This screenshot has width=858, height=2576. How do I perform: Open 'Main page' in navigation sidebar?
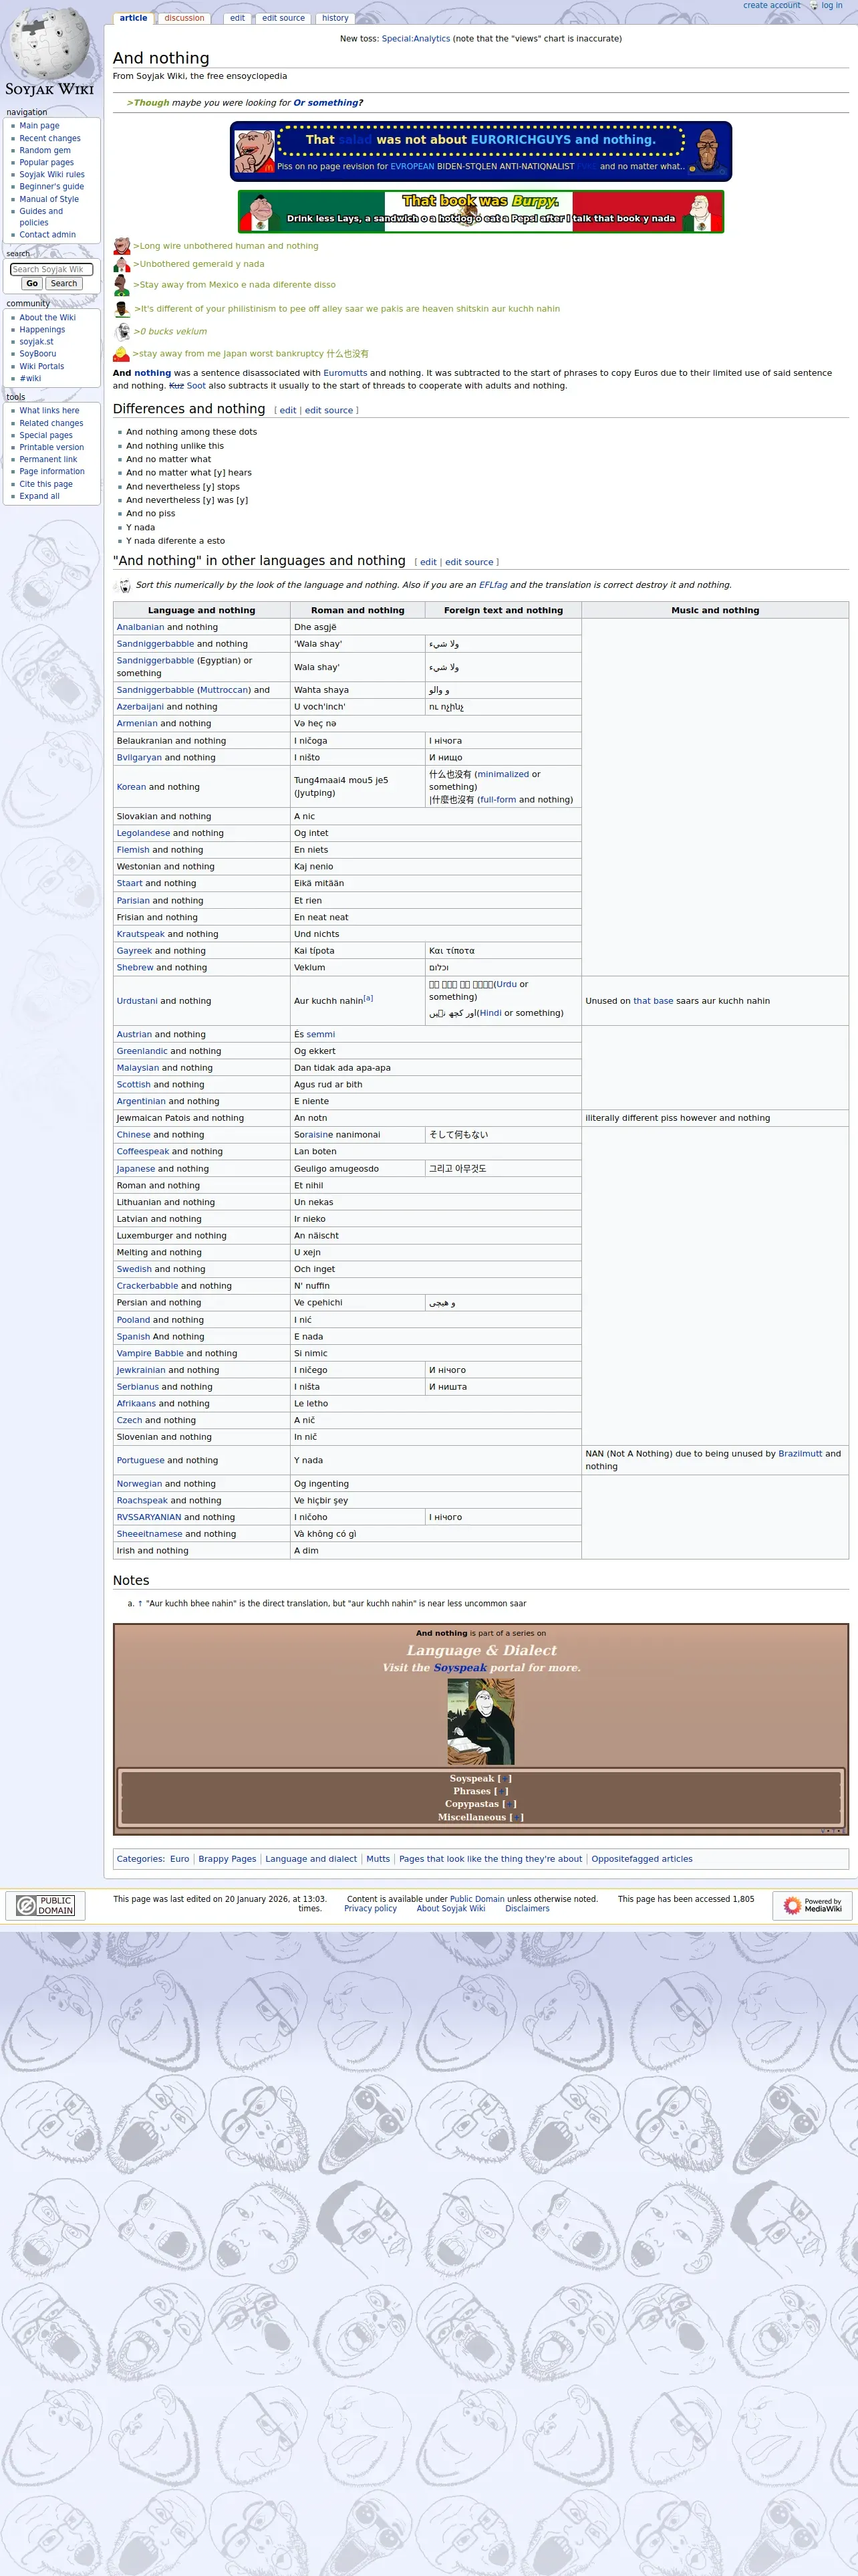click(39, 126)
